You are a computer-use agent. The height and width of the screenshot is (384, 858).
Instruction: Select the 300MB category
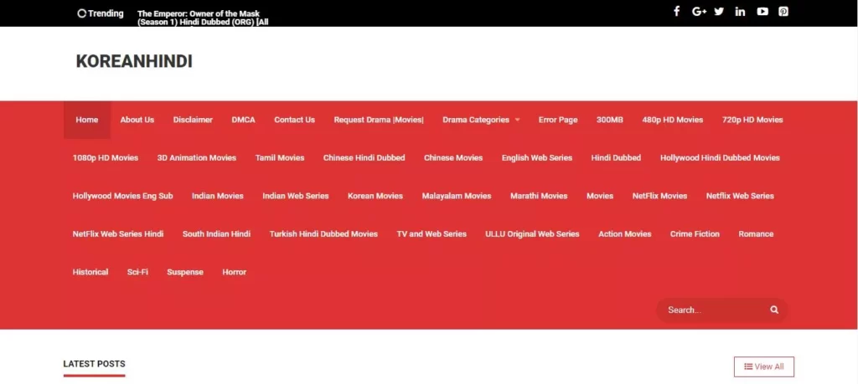click(x=610, y=120)
